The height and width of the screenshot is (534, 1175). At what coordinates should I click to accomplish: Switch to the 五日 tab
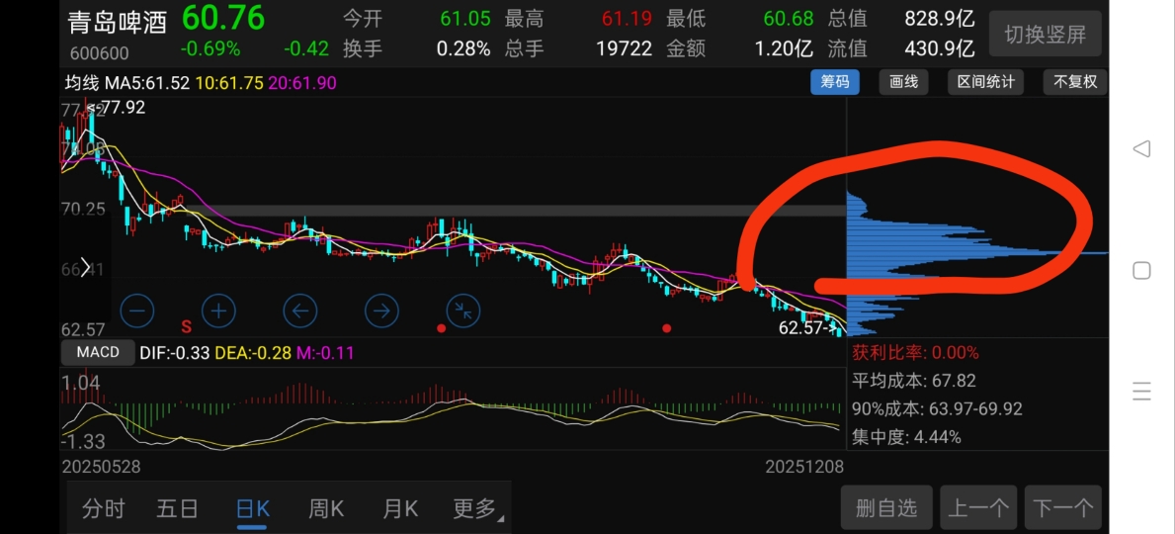click(x=178, y=509)
